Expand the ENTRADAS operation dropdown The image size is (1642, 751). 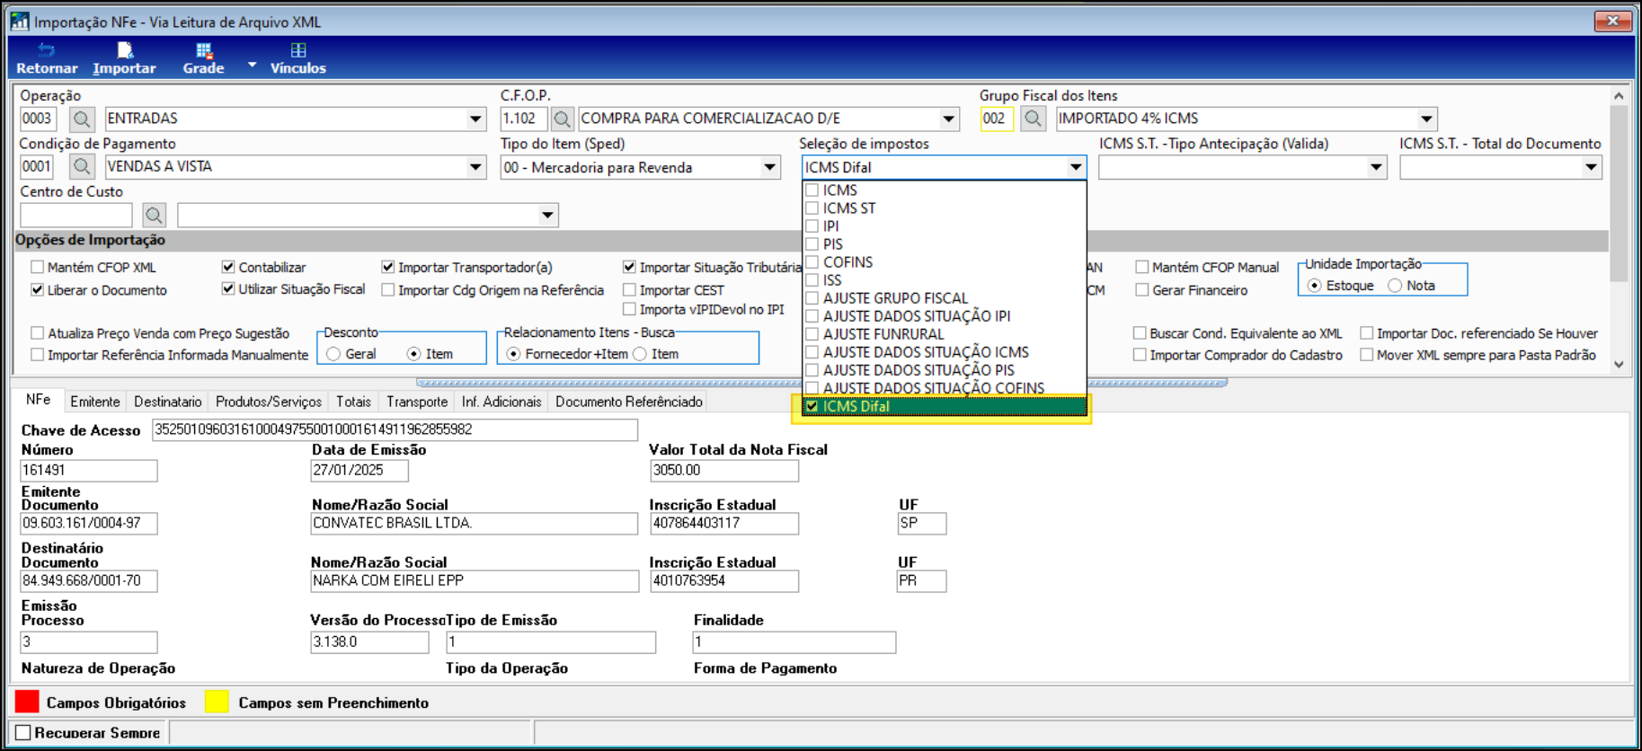click(x=475, y=119)
